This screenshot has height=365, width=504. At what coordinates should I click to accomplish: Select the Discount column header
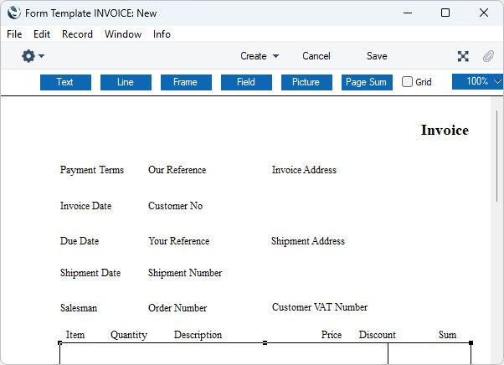pyautogui.click(x=378, y=335)
